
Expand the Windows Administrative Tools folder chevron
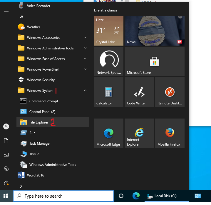85,48
